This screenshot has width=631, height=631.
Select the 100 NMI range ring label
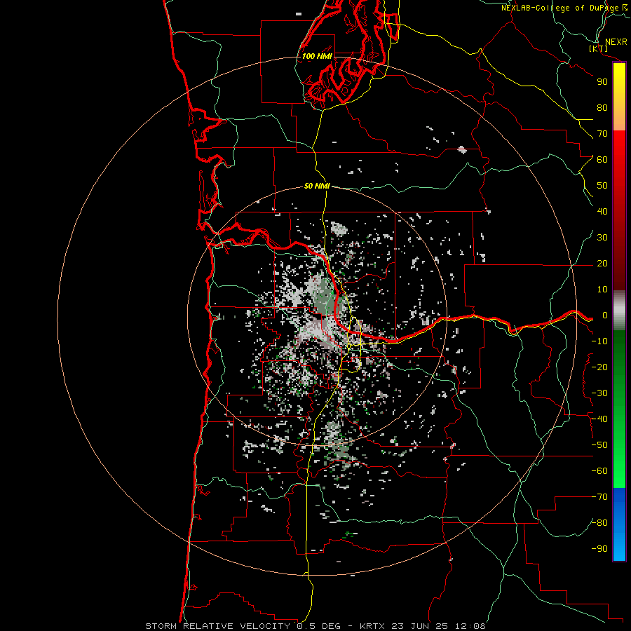317,56
